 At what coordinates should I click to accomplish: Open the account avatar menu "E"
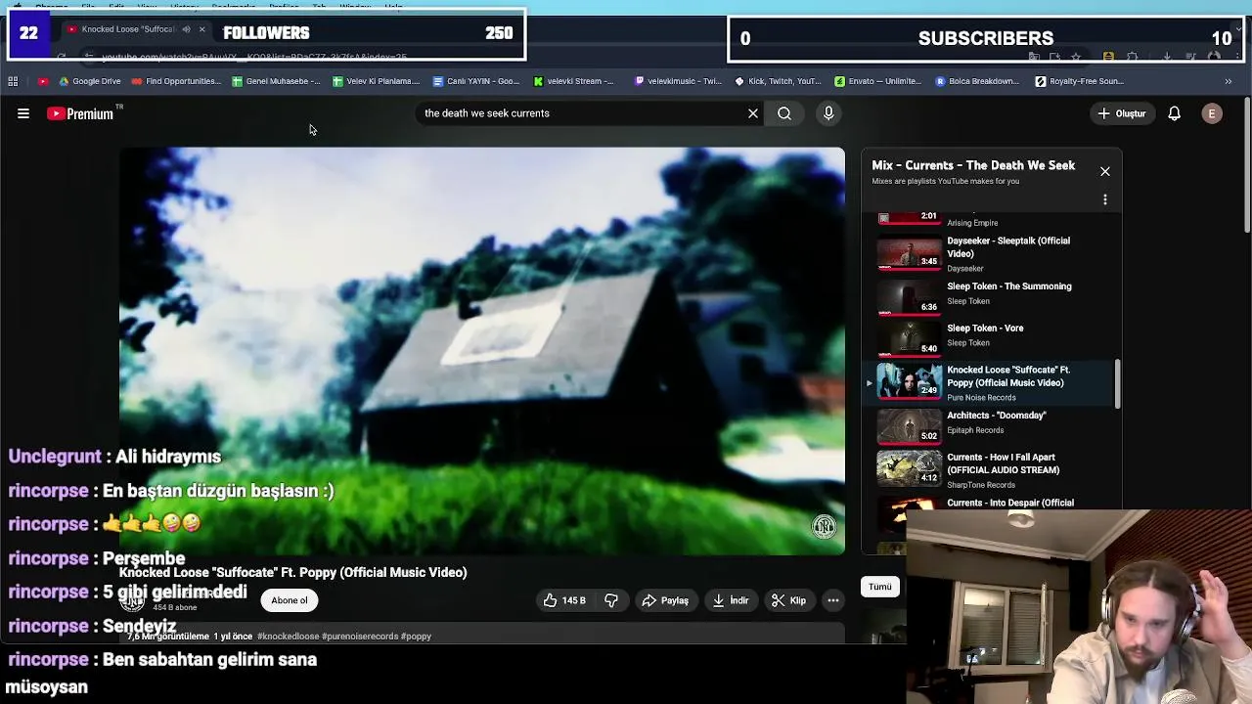(x=1212, y=113)
